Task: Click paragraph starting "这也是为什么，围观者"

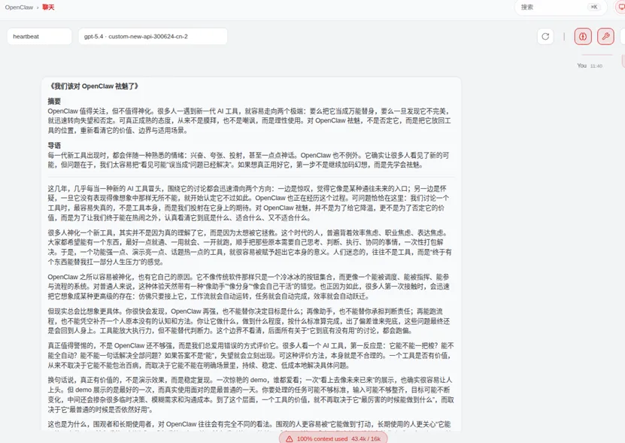Action: [x=250, y=425]
